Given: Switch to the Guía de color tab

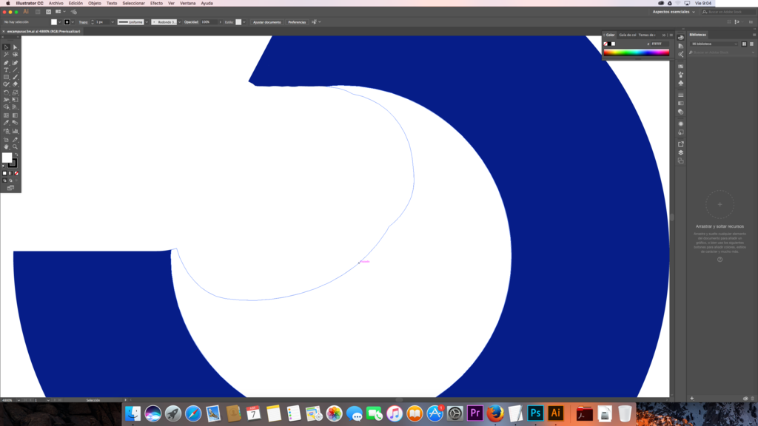Looking at the screenshot, I should pos(628,35).
